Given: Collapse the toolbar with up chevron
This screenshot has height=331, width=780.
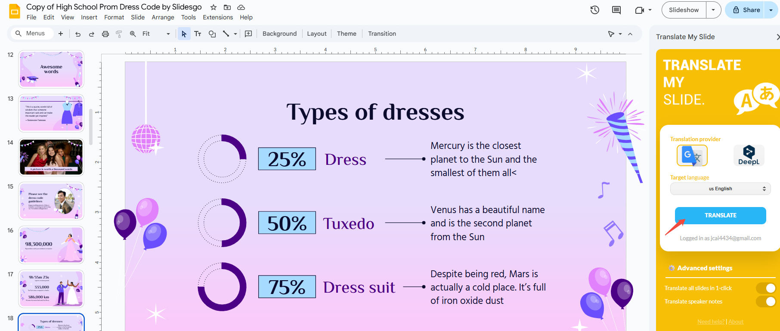Looking at the screenshot, I should pyautogui.click(x=630, y=34).
